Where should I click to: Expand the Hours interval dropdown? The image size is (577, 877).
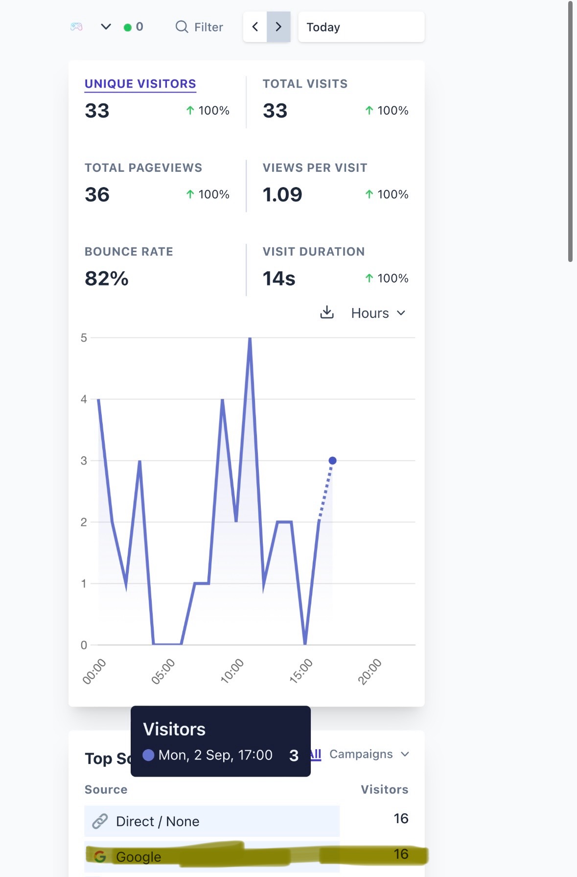[378, 313]
